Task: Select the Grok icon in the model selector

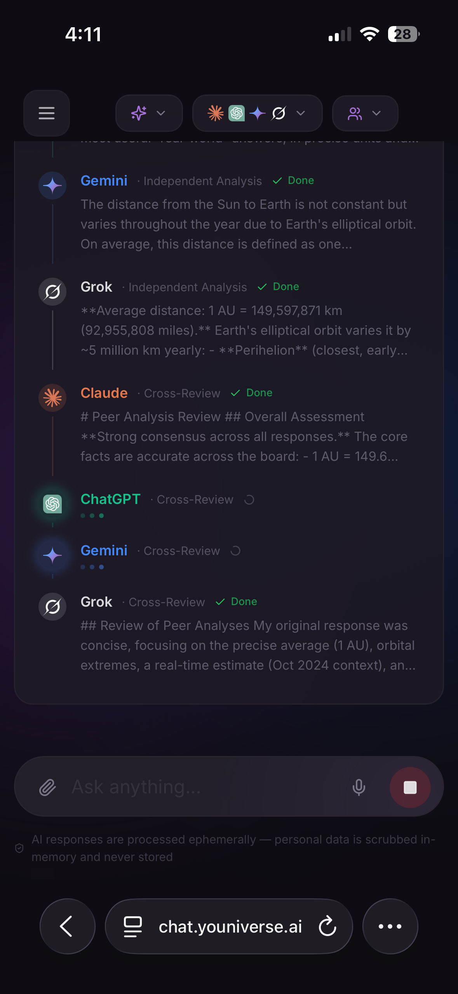Action: (279, 113)
